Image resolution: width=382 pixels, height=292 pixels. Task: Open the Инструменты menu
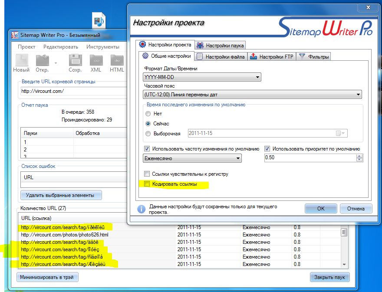click(x=103, y=47)
